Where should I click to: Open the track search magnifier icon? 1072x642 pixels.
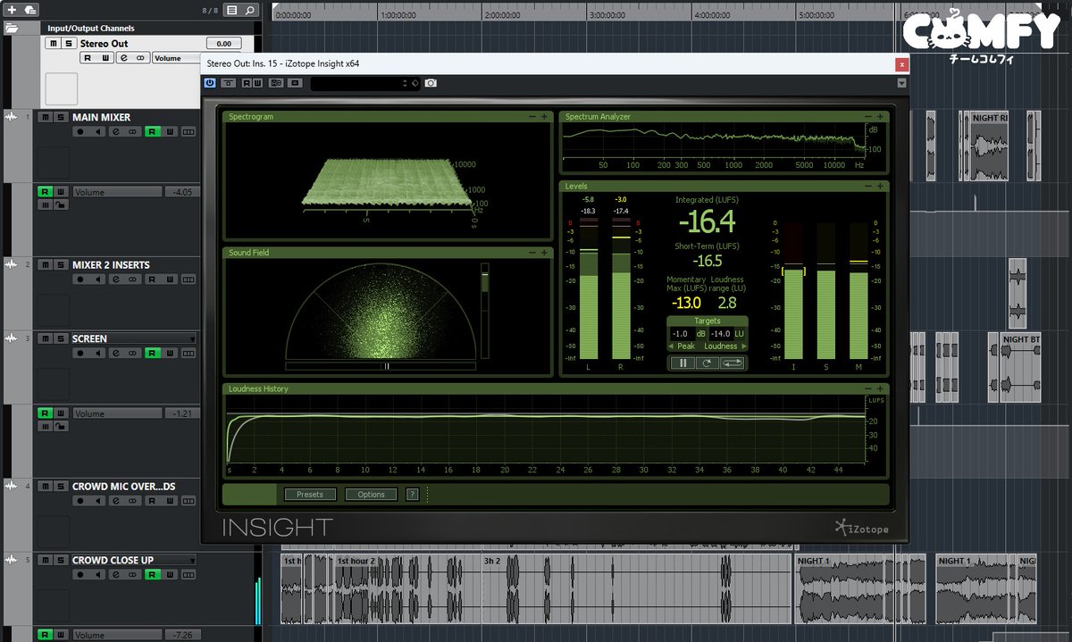(x=250, y=11)
